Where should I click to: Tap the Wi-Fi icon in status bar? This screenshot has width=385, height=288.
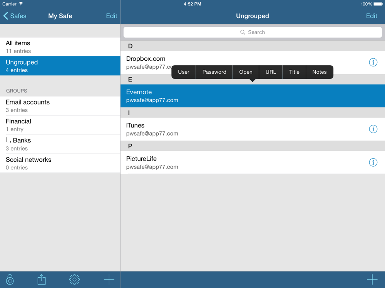21,4
